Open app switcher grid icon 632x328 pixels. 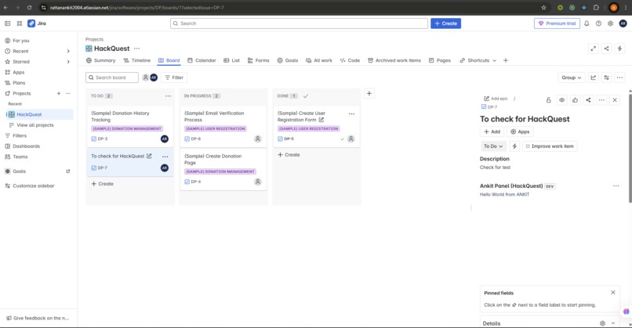point(20,23)
